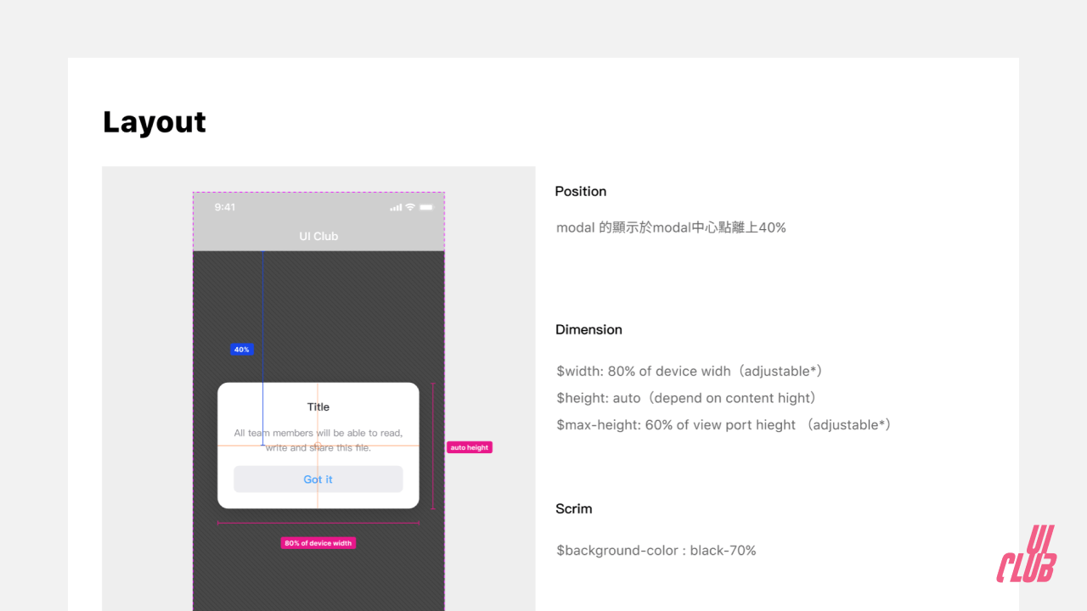Click the Title text inside the modal
This screenshot has height=611, width=1087.
[318, 406]
